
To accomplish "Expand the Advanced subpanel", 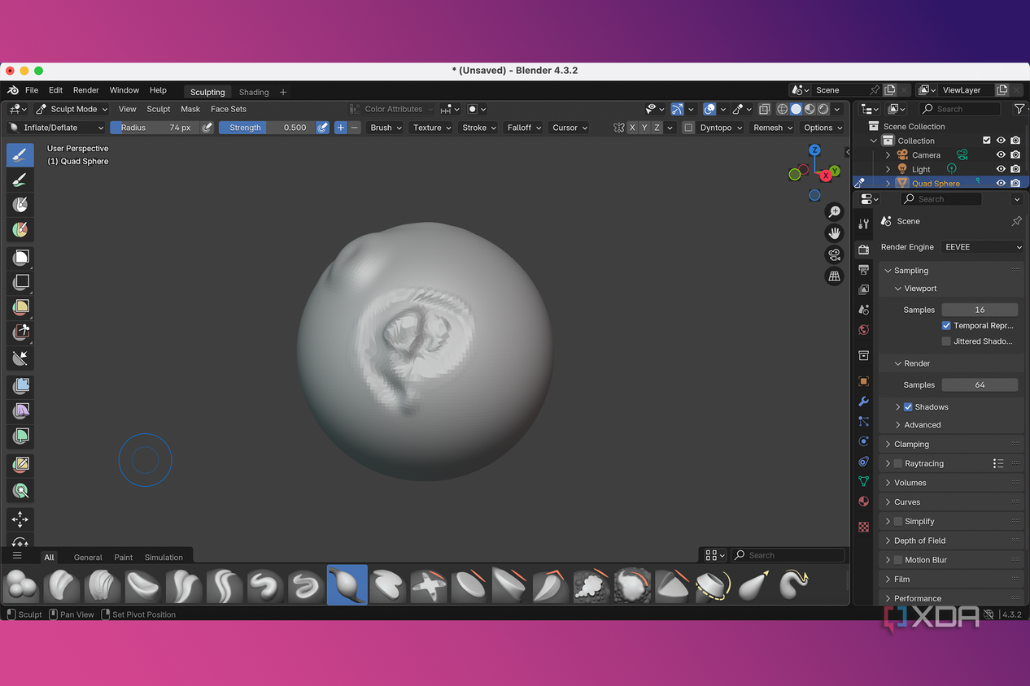I will click(923, 425).
